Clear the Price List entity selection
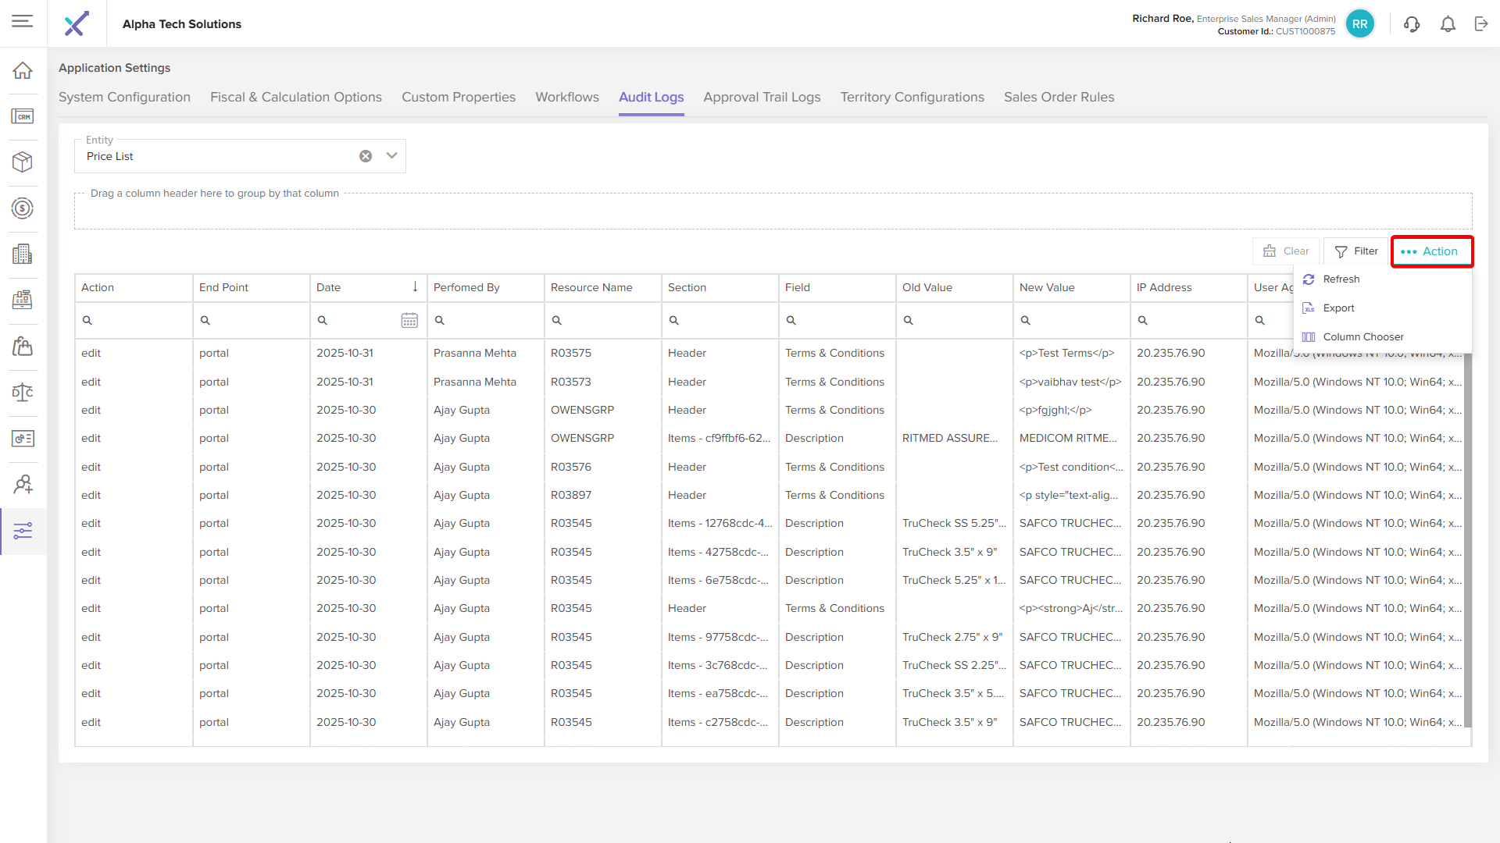 [x=366, y=156]
